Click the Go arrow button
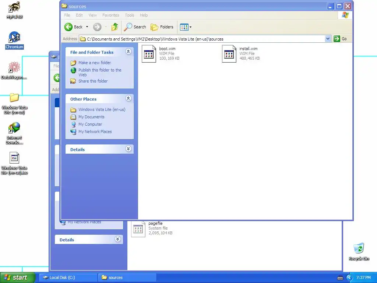The width and height of the screenshot is (377, 283). click(337, 39)
